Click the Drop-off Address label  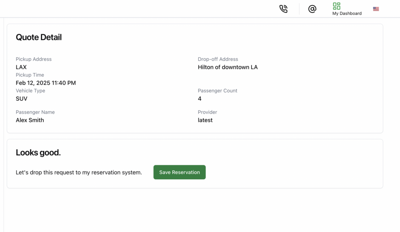[218, 59]
